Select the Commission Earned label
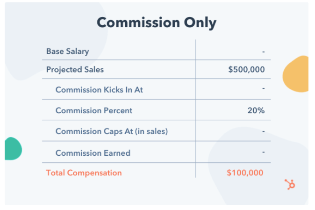Screen dimensions: 315x210 [93, 153]
